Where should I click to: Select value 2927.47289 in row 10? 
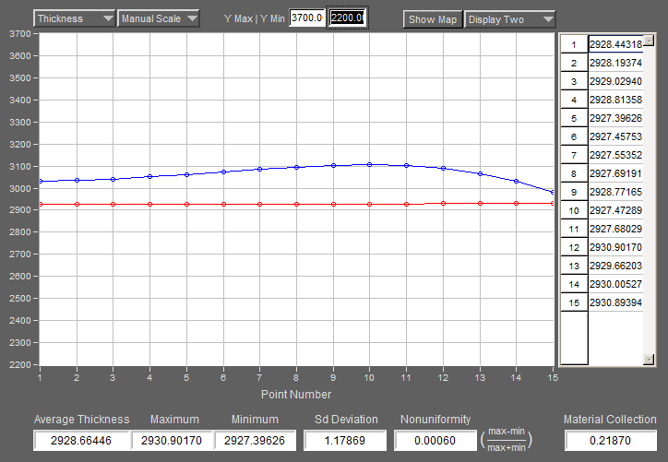(x=615, y=210)
